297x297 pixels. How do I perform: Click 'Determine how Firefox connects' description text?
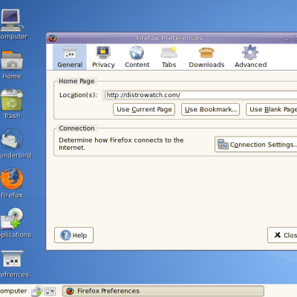coord(121,144)
